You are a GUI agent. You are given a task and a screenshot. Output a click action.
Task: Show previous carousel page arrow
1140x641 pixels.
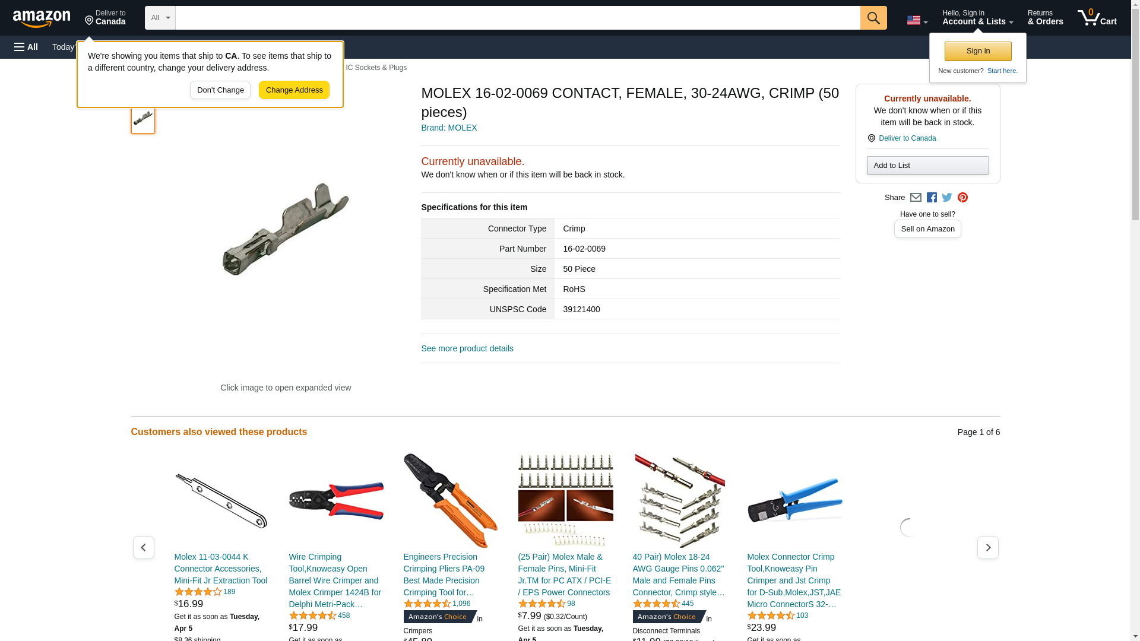point(143,547)
